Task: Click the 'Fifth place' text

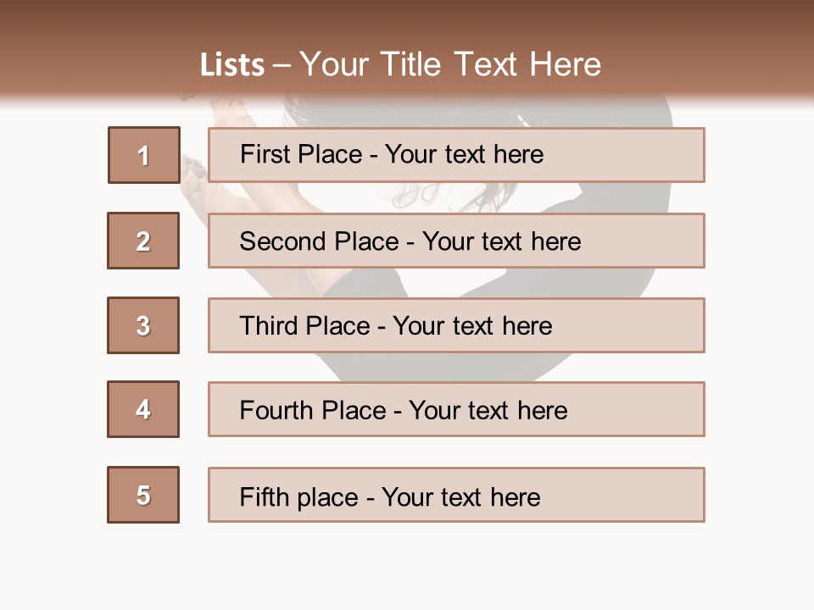Action: click(299, 496)
